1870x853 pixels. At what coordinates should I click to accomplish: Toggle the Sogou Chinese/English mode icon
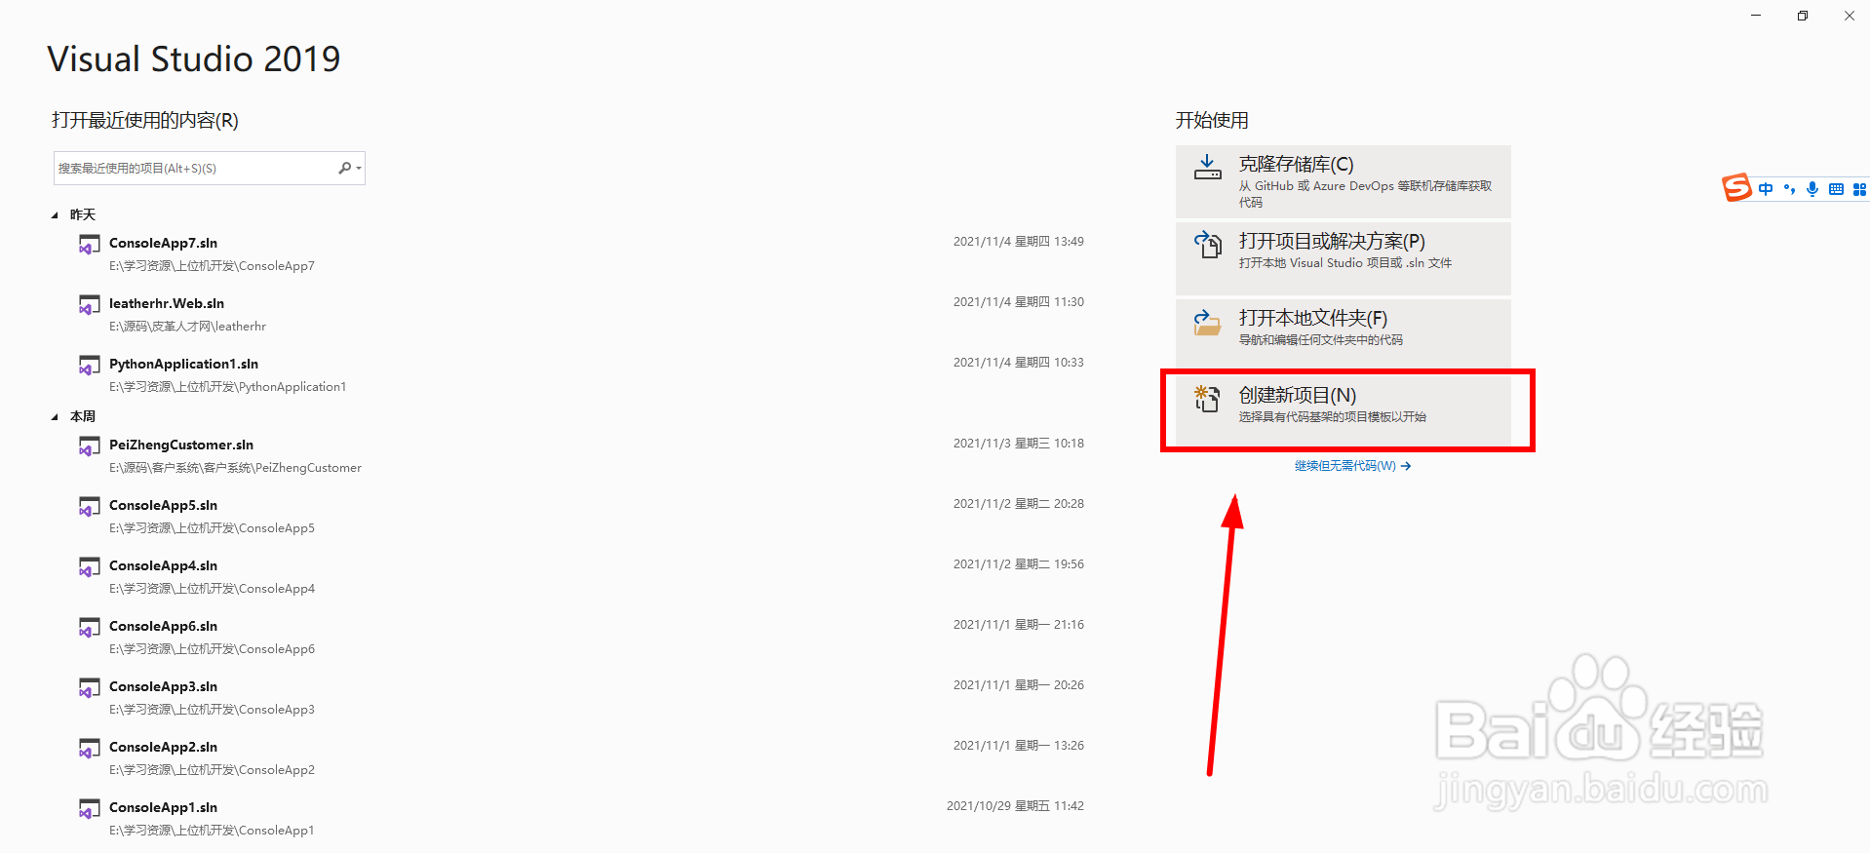1766,189
